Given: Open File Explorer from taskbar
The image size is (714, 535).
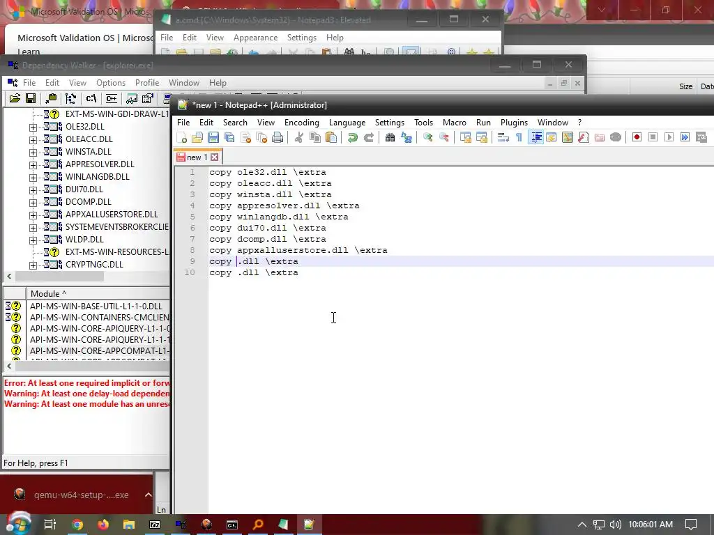Looking at the screenshot, I should 129,525.
